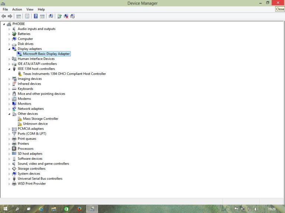Click the Help toolbar icon

point(36,16)
